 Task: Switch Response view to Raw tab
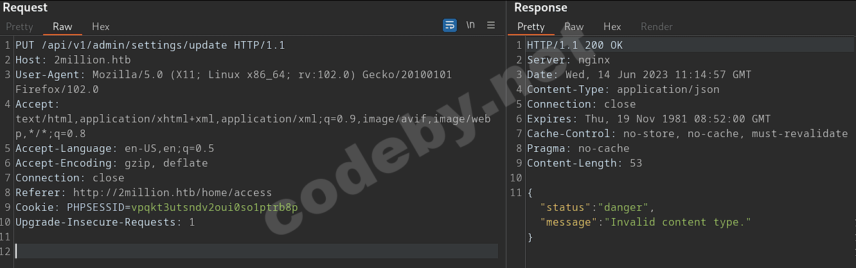574,27
